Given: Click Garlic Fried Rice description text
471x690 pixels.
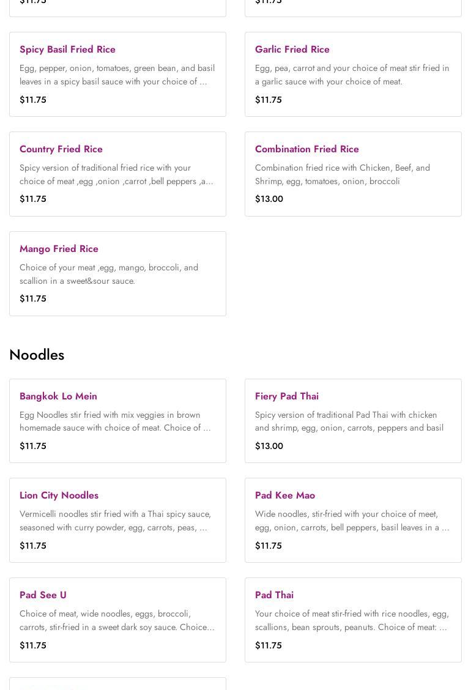Looking at the screenshot, I should [352, 75].
